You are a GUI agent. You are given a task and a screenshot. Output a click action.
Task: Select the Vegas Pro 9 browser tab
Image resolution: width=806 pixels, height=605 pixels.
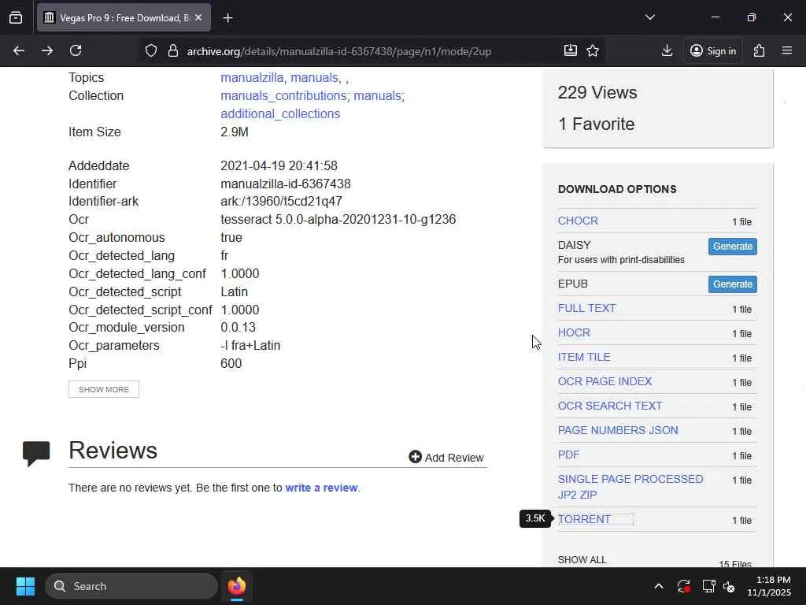point(124,17)
